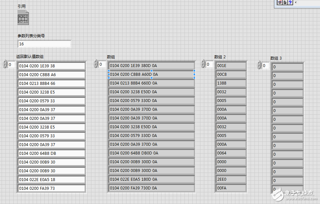Click the index display of 数组 3
This screenshot has height=204, width=320.
[x=266, y=66]
